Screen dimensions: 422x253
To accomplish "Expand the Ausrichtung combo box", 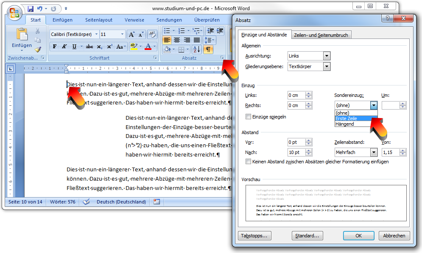I will point(327,56).
